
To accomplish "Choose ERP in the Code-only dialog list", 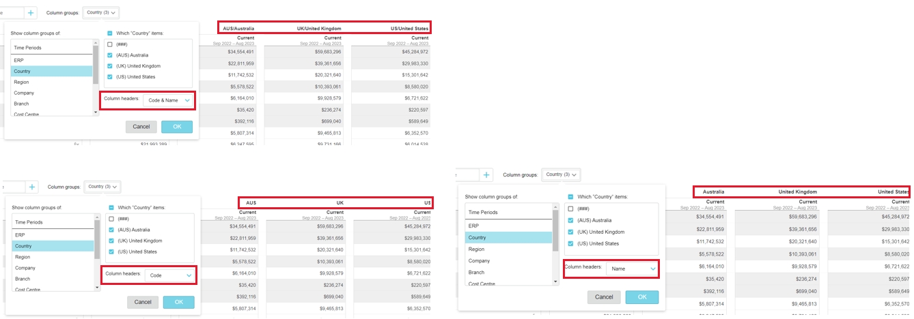I will click(53, 235).
